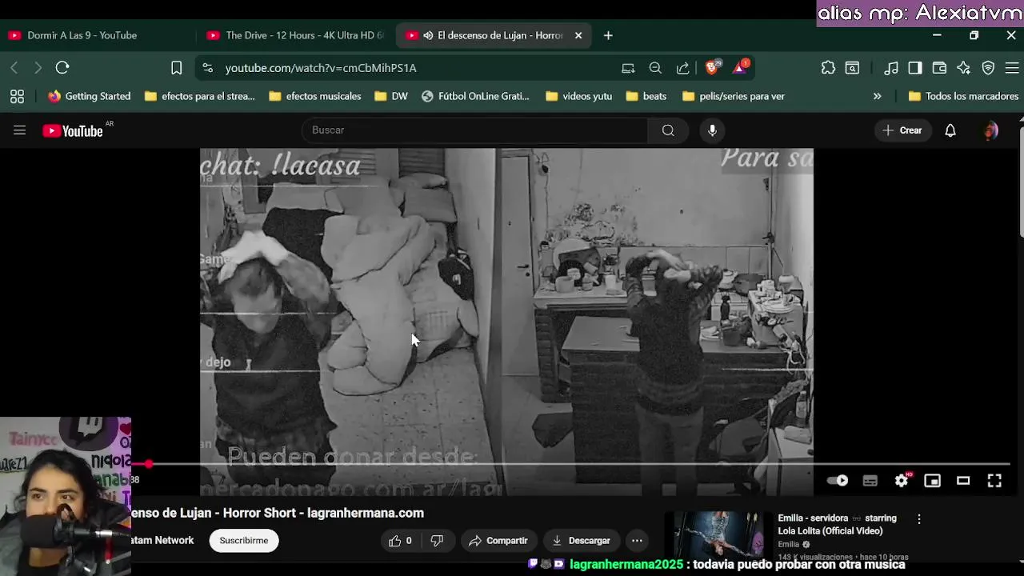Start voice search with the microphone
This screenshot has width=1024, height=576.
(712, 130)
